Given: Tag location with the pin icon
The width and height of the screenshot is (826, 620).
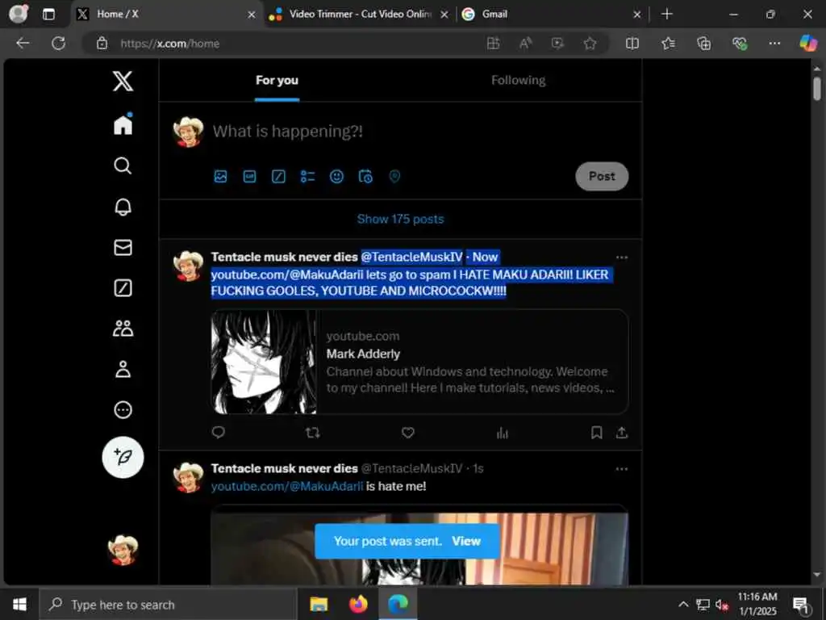Looking at the screenshot, I should click(394, 177).
